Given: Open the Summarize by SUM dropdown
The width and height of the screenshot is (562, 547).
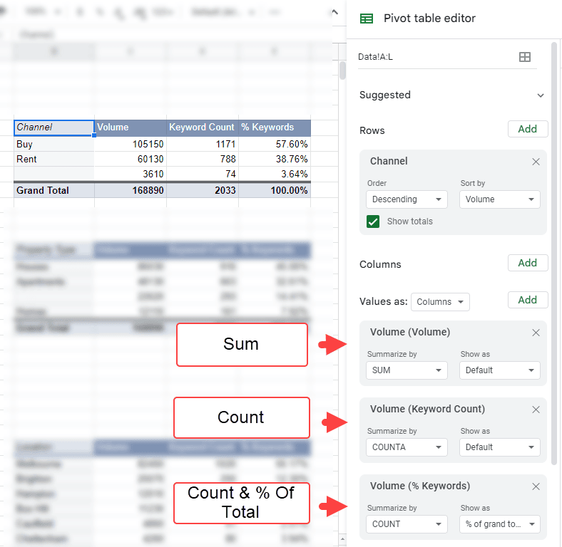Looking at the screenshot, I should coord(407,370).
